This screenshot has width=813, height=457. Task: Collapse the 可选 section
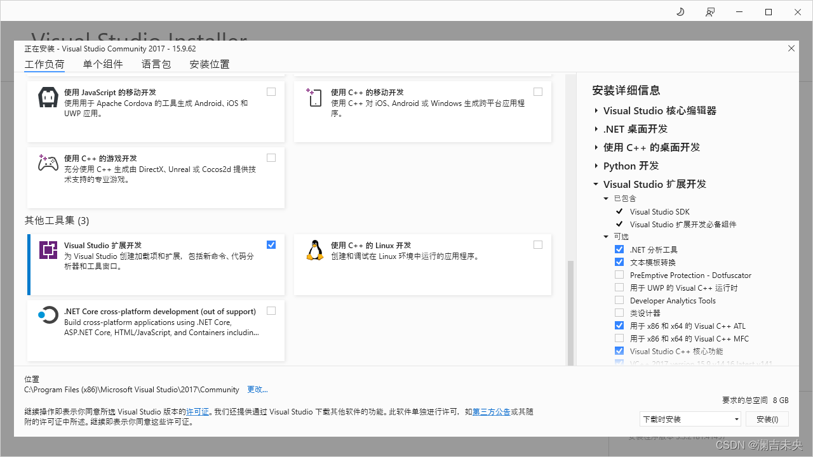[606, 237]
